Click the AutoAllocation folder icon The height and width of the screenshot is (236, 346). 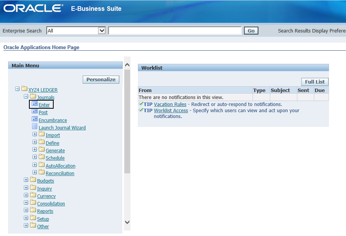(42, 164)
